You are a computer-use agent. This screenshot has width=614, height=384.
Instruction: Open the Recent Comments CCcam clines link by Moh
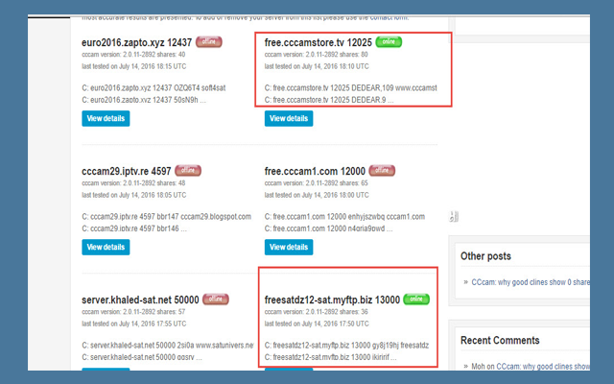(543, 367)
